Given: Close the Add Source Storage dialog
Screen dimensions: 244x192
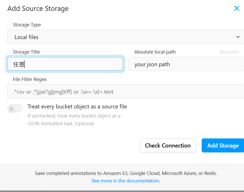Looking at the screenshot, I should [237, 8].
